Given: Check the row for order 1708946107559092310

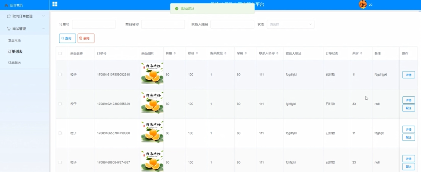Looking at the screenshot, I should point(60,75).
